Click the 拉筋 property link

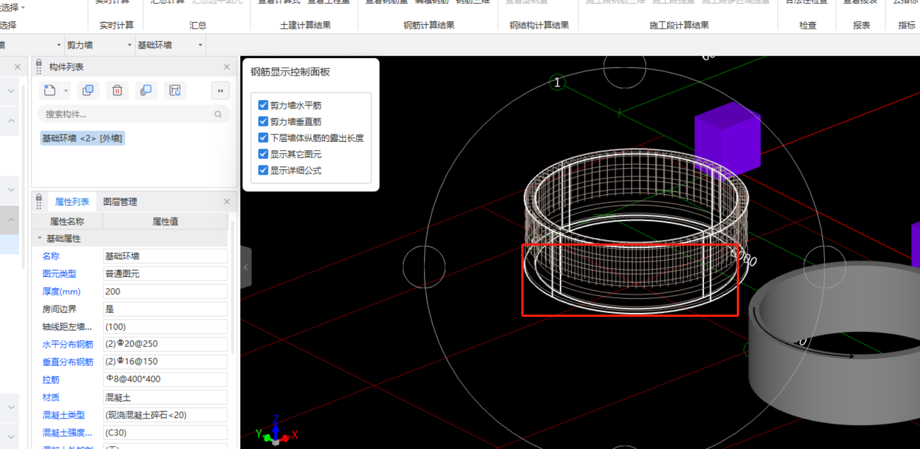click(51, 380)
